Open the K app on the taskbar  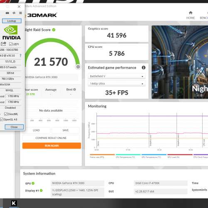tap(14, 203)
